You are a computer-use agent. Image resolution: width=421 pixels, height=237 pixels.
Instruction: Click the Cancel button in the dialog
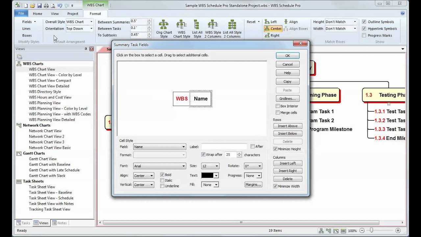[287, 65]
